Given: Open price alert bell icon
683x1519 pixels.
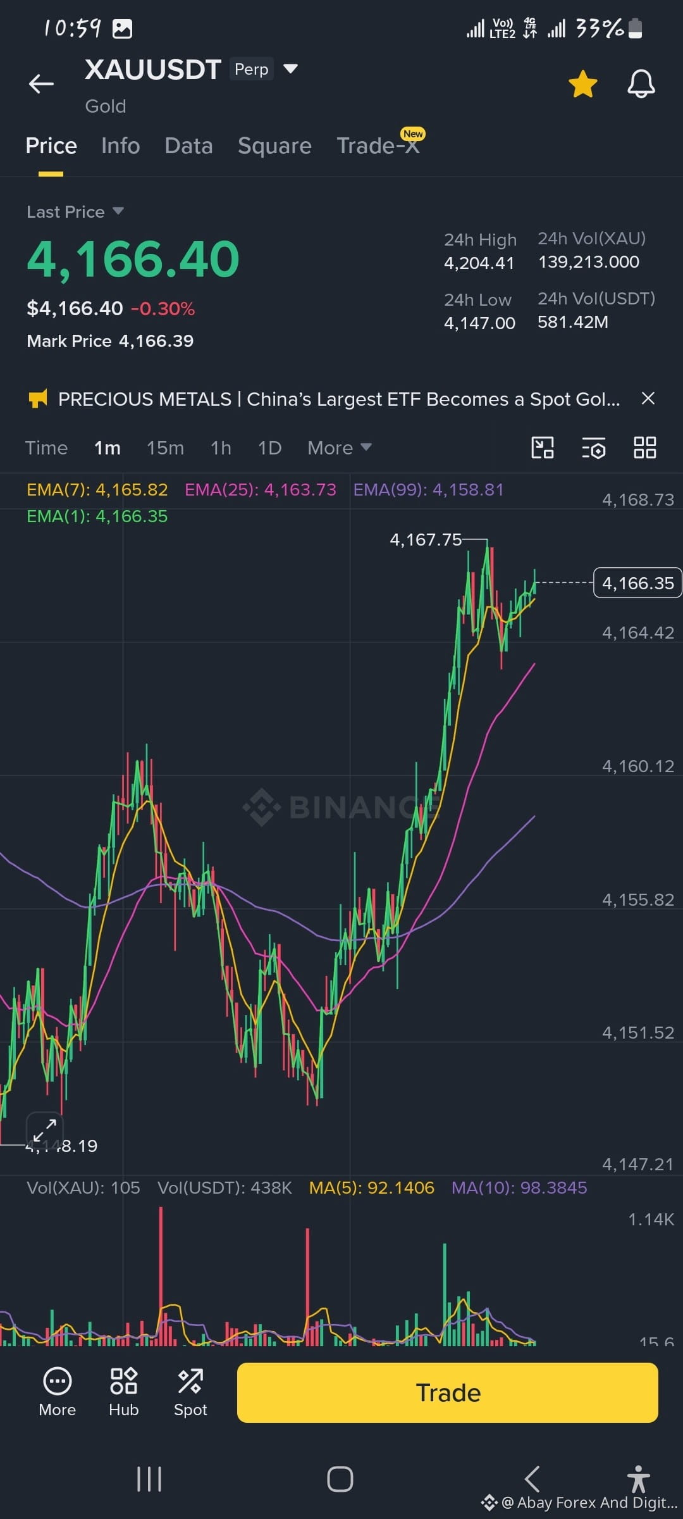Looking at the screenshot, I should (x=641, y=84).
